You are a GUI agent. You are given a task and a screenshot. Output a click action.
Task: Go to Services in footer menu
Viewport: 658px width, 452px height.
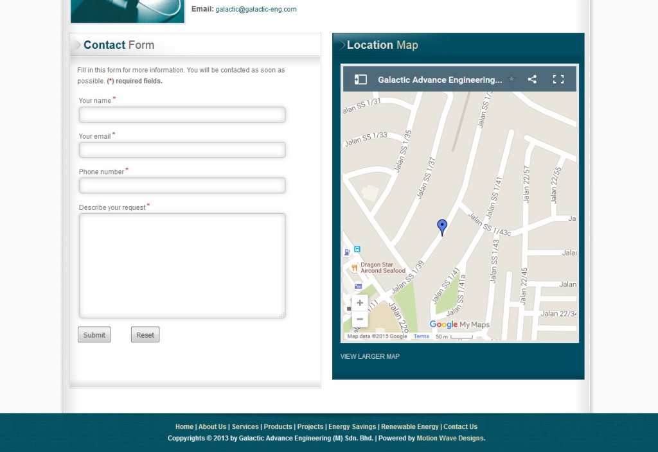[245, 426]
